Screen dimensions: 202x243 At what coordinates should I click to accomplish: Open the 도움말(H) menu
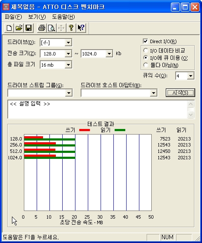coord(63,17)
